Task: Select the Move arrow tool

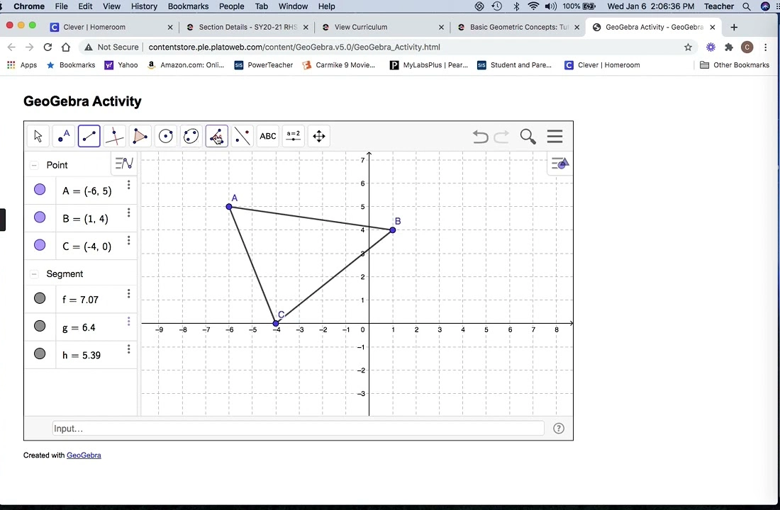Action: [38, 136]
